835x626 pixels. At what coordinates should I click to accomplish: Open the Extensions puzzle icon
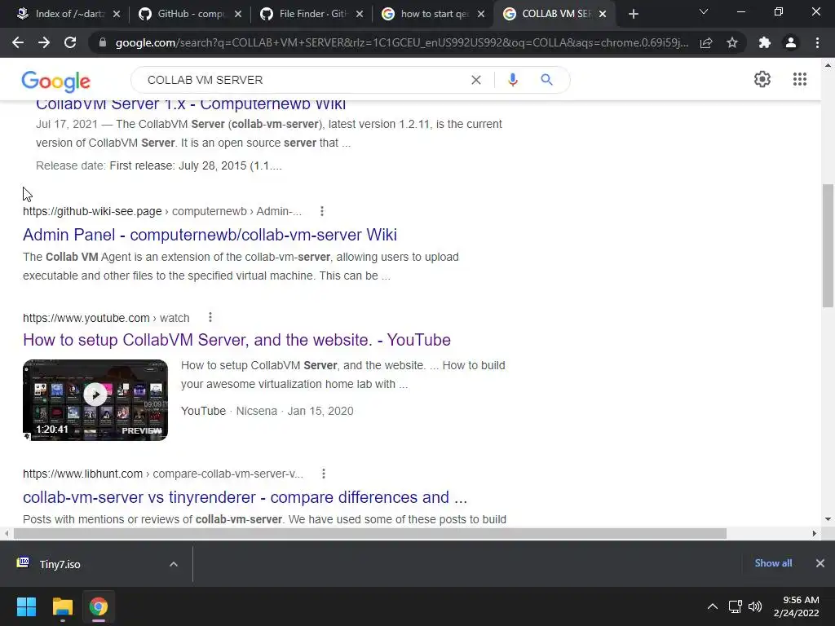tap(765, 42)
